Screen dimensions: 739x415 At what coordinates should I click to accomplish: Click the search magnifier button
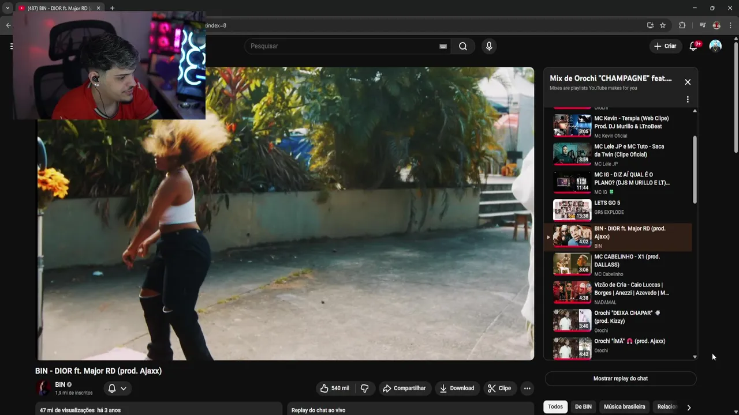pyautogui.click(x=463, y=46)
